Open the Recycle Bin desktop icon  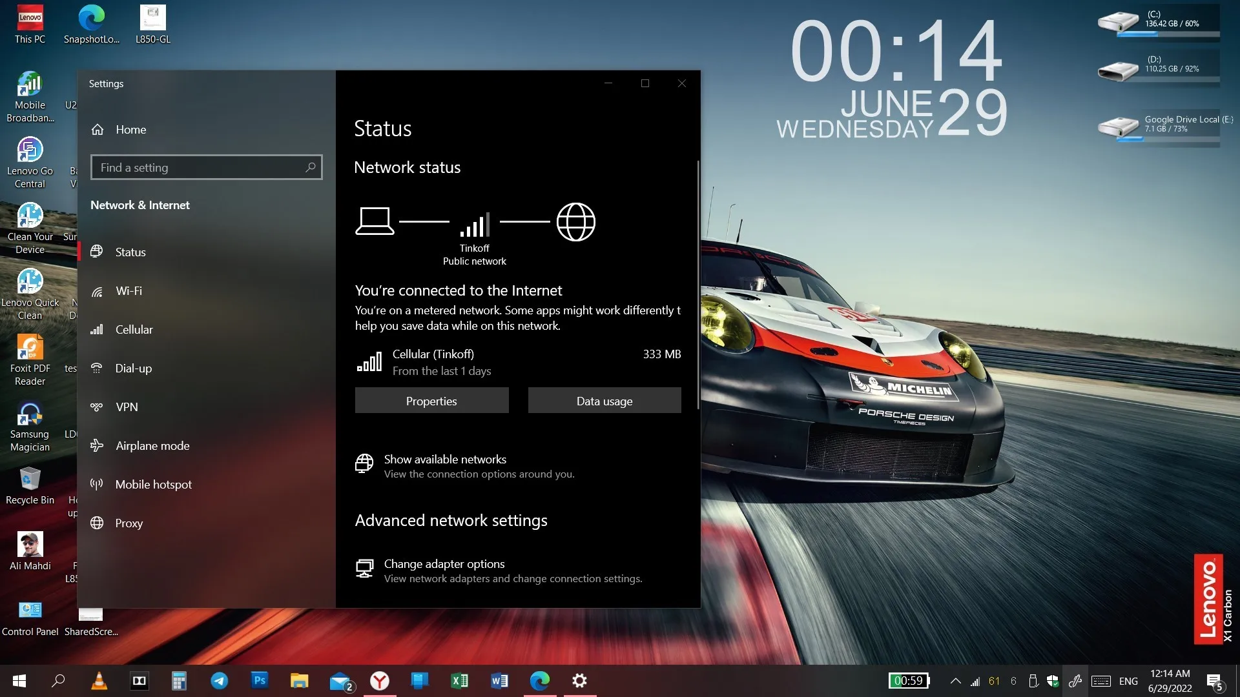click(x=30, y=486)
